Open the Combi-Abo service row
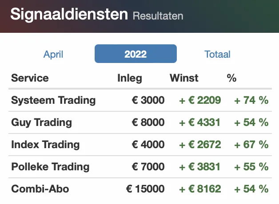The image size is (279, 204). pos(140,189)
